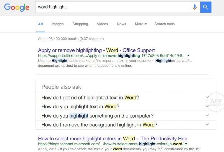Click the Google logo
This screenshot has width=224, height=152.
[17, 7]
